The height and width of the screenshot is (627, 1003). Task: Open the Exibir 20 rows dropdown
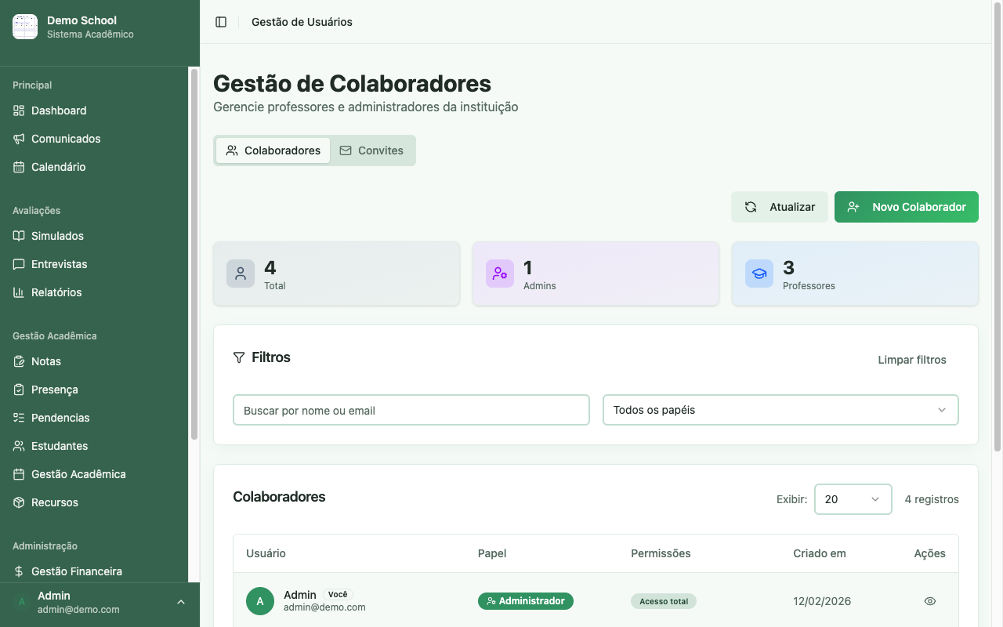click(853, 499)
